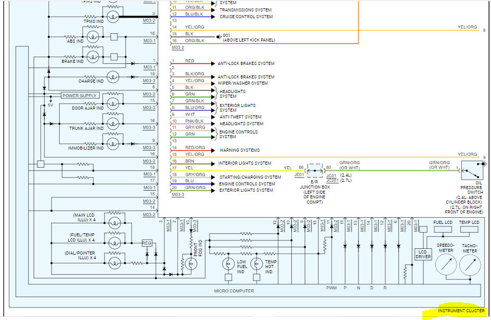Click the REG regulator box
The height and width of the screenshot is (320, 491).
point(147,243)
